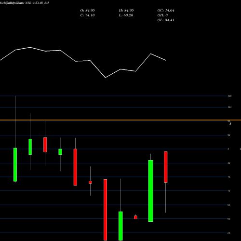The width and height of the screenshot is (241, 241).
Task: Select the last red candlestick on the right
Action: click(x=166, y=167)
